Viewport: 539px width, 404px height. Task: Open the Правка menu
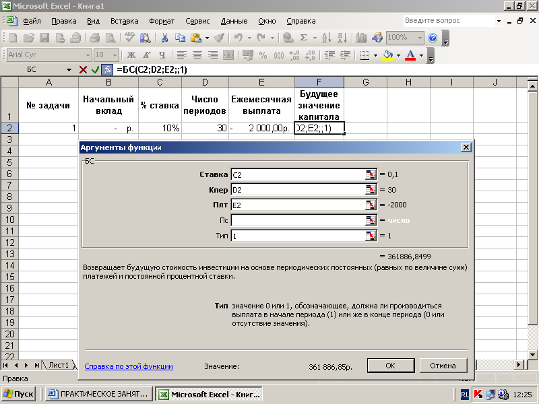point(64,21)
